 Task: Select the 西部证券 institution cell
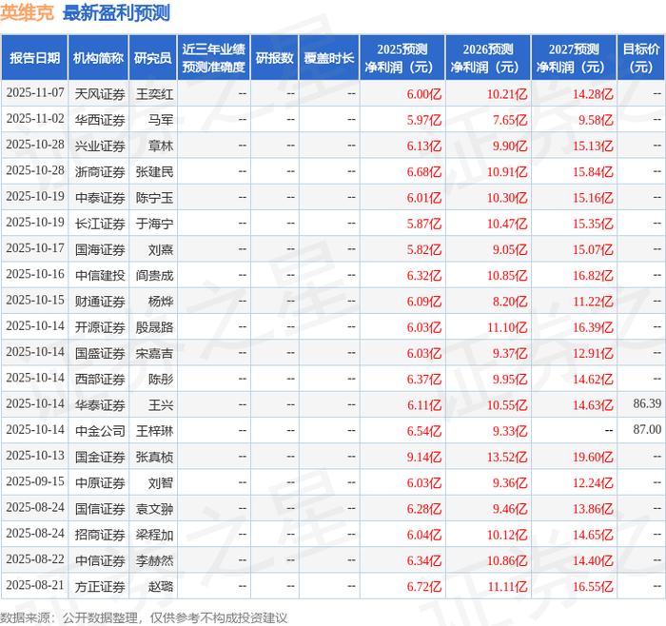(x=100, y=379)
